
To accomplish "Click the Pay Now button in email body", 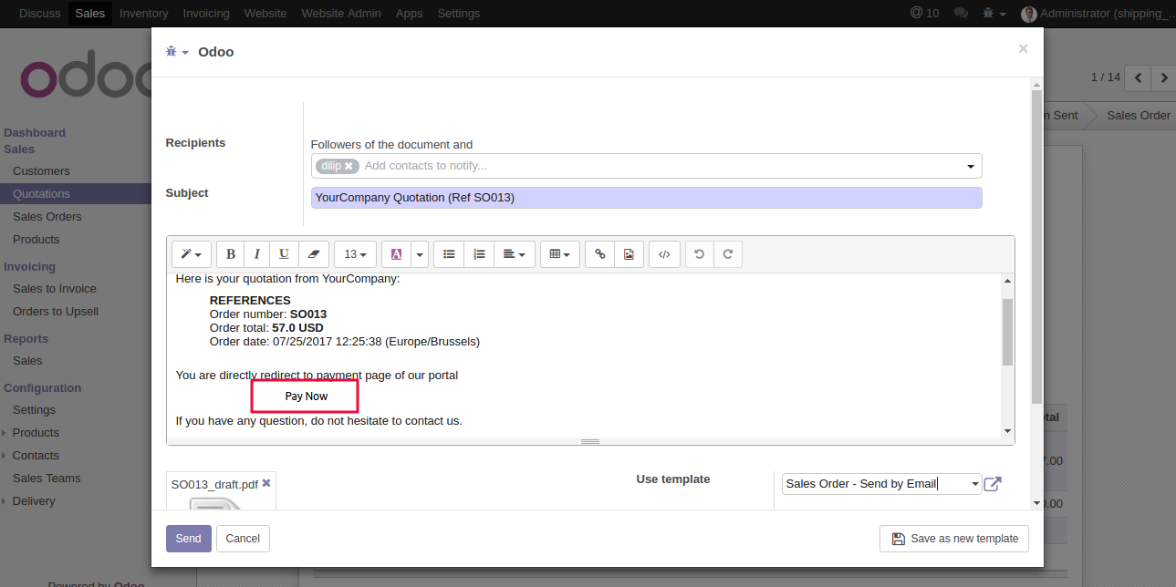I will coord(306,396).
